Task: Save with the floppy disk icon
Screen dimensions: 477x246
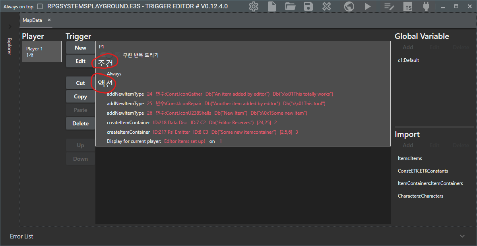Action: (308, 6)
